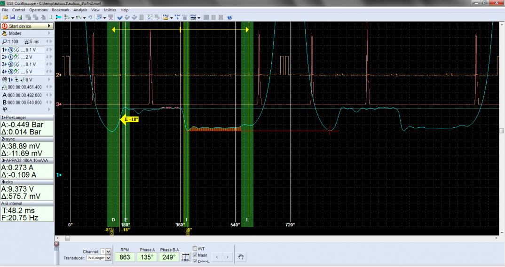Click the Print icon in toolbar
Screen dimensions: 505x267
pos(19,17)
